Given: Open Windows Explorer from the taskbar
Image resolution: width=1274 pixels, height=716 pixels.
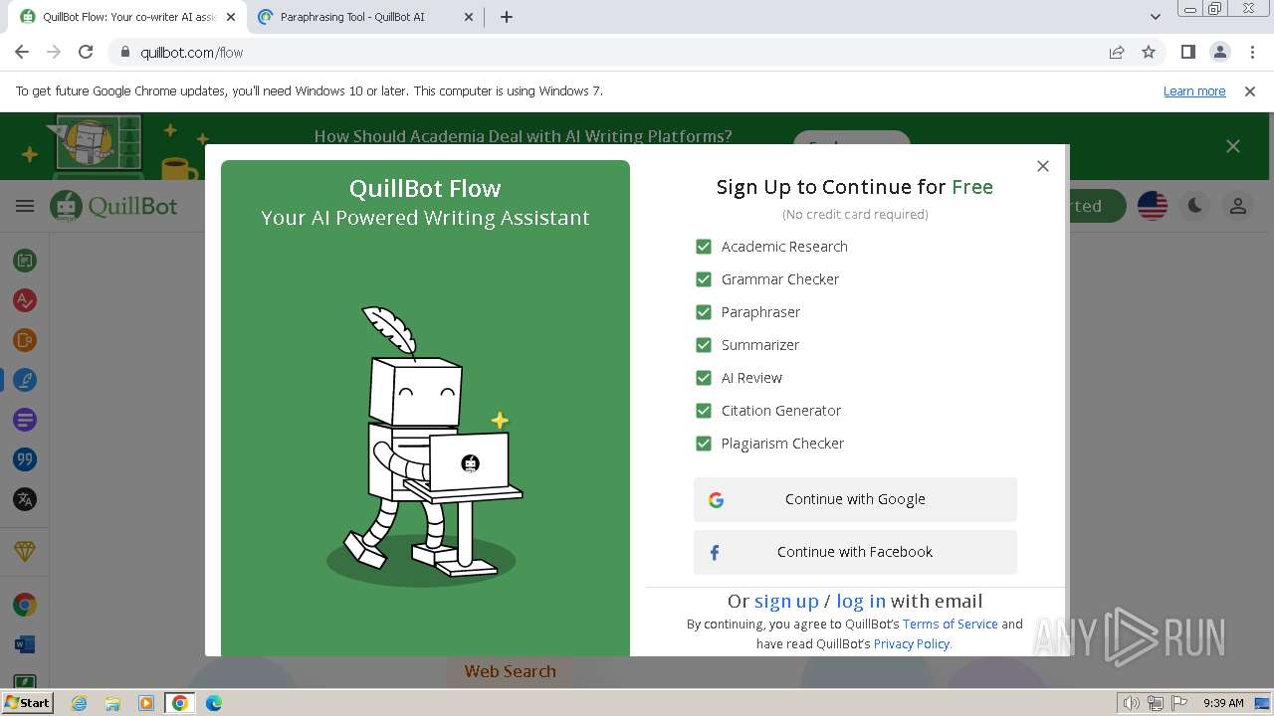Looking at the screenshot, I should (112, 703).
